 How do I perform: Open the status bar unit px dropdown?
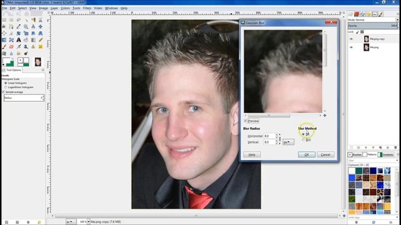click(71, 222)
